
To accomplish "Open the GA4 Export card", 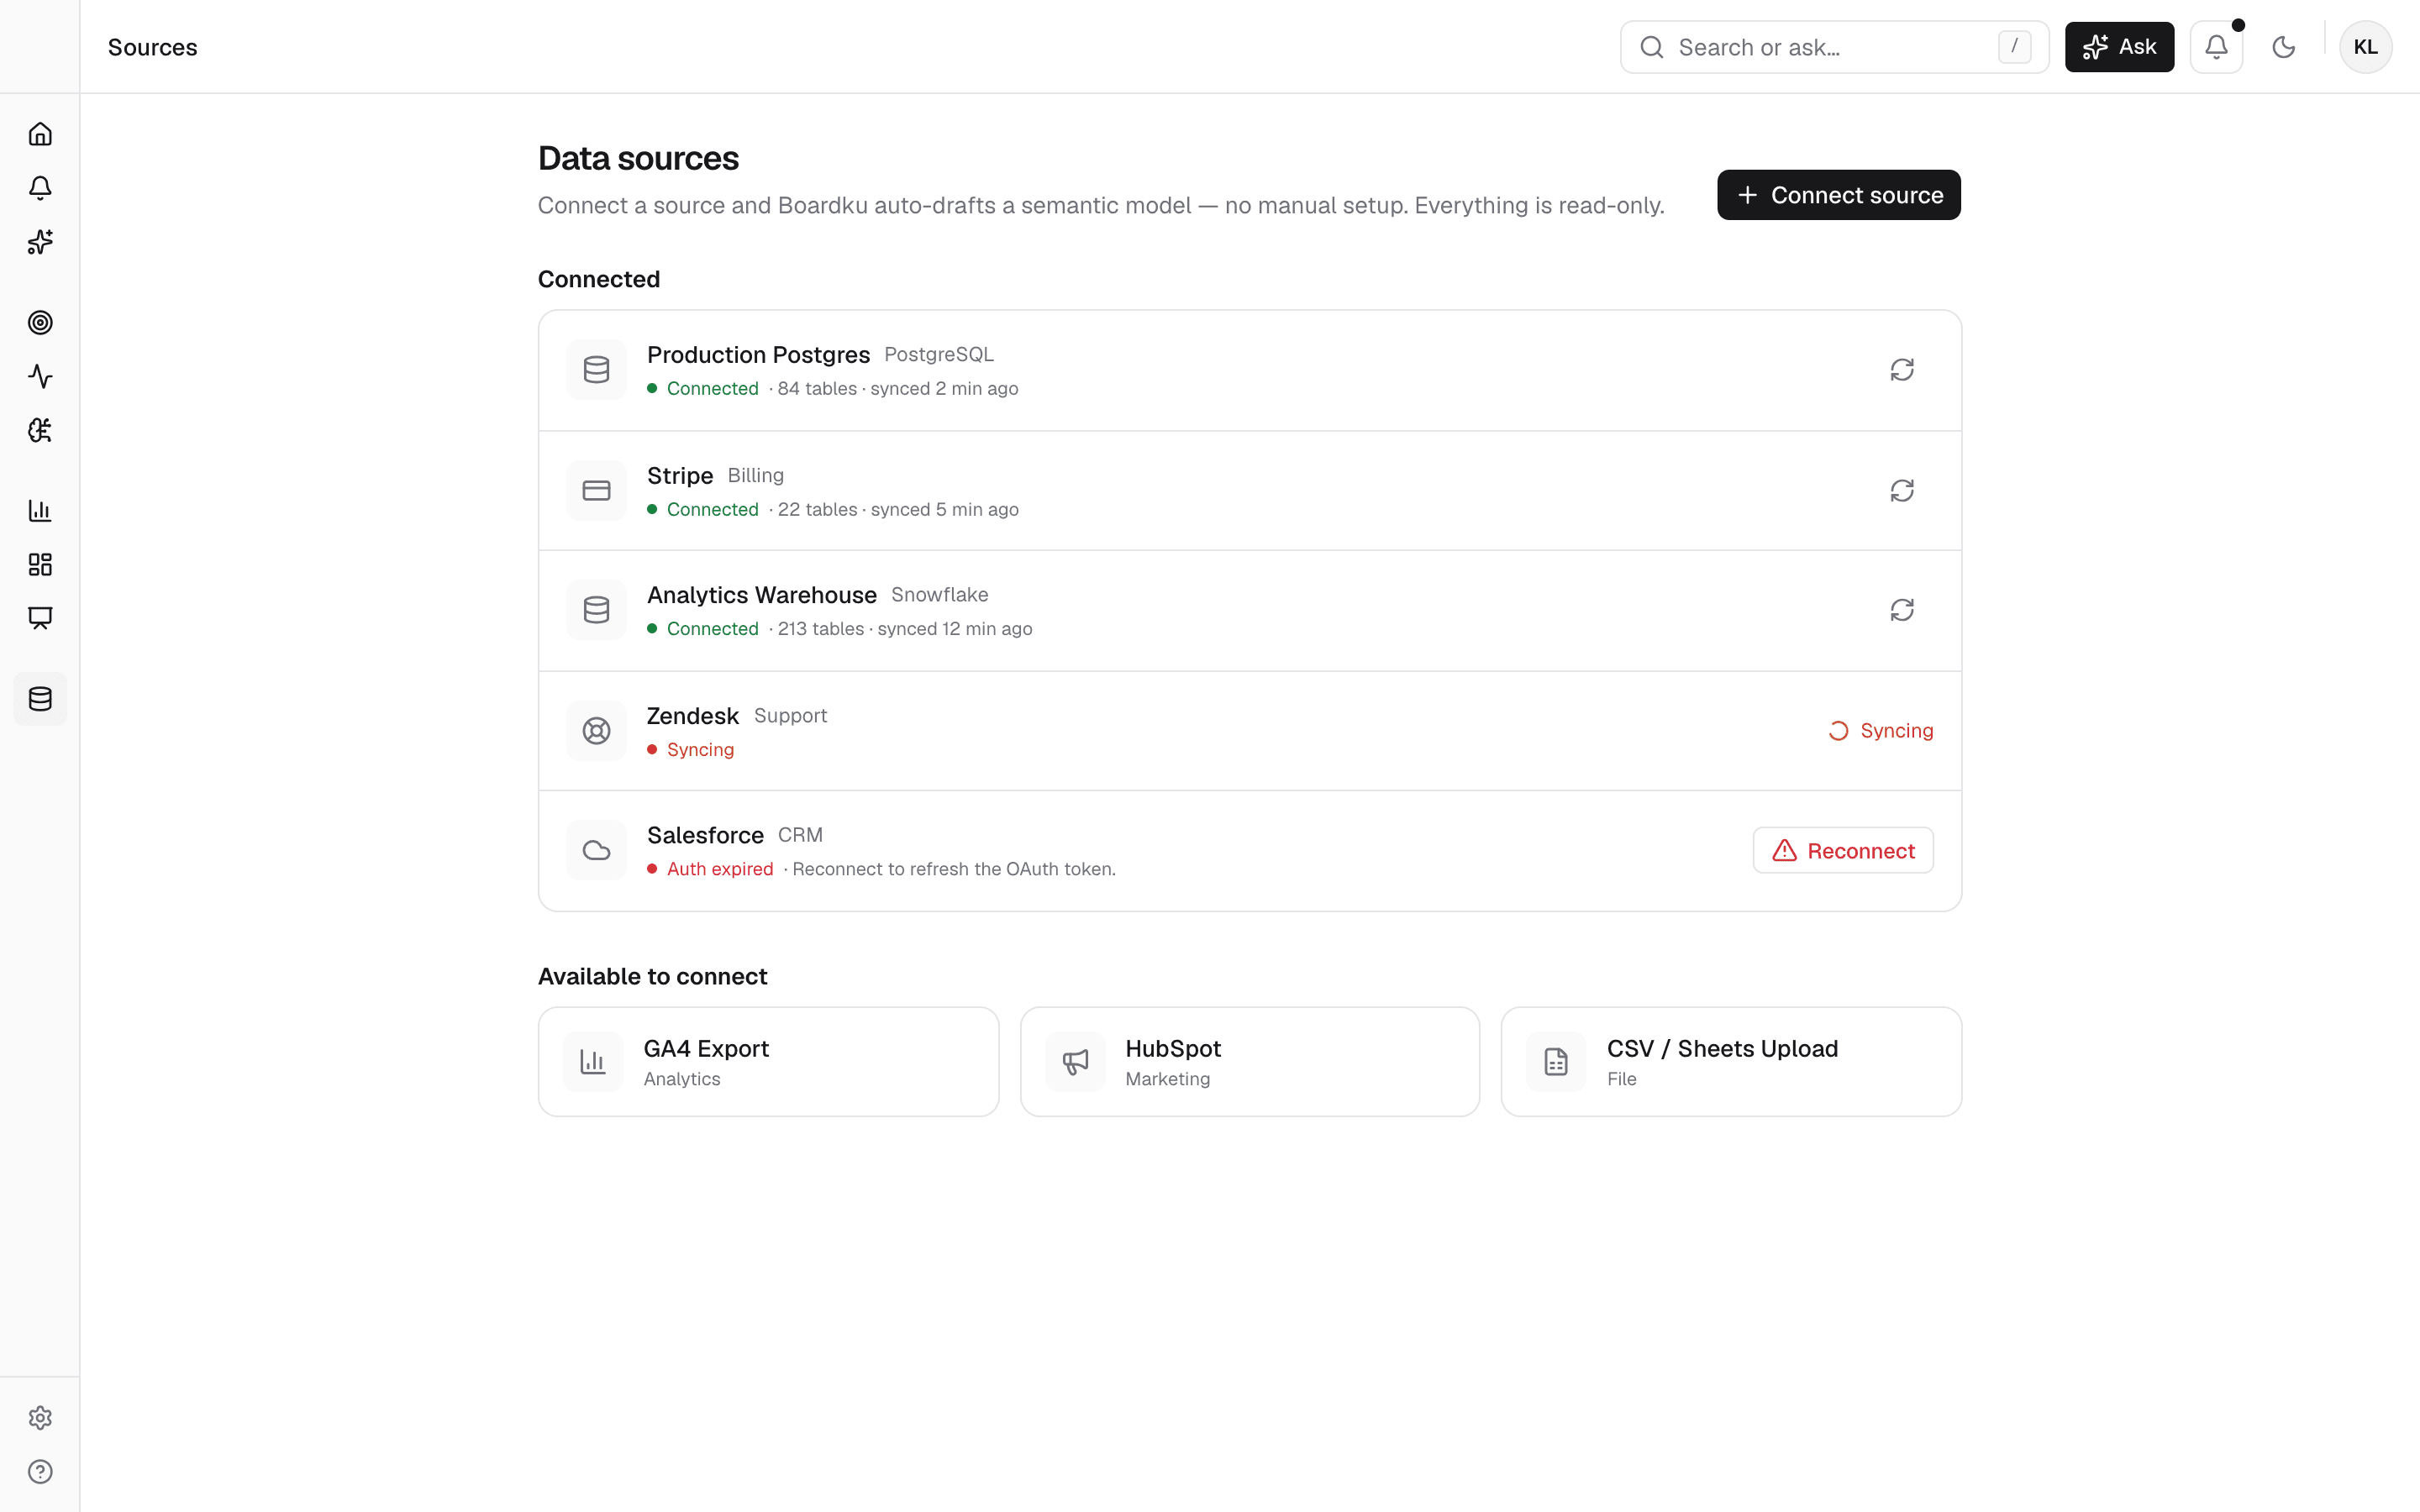I will coord(768,1061).
